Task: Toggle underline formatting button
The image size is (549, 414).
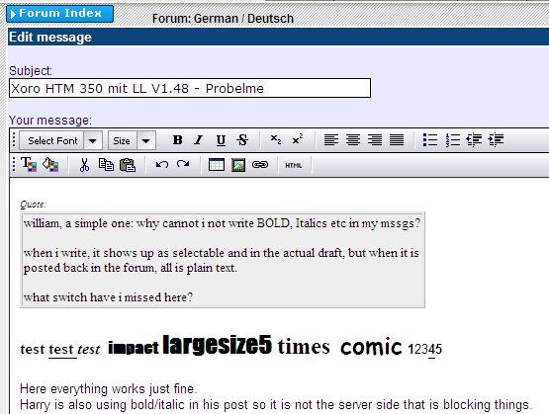Action: 221,140
